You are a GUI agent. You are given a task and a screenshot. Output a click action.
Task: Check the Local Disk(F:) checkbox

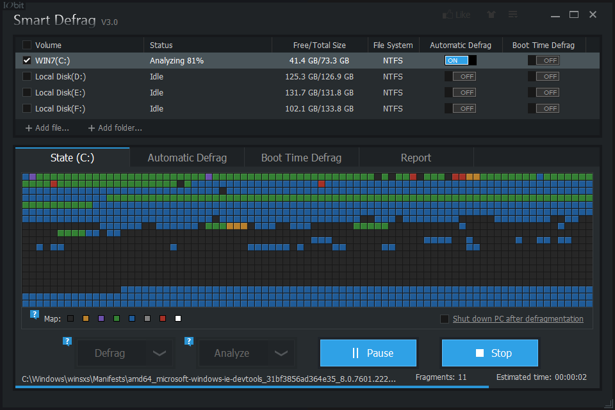click(x=27, y=109)
